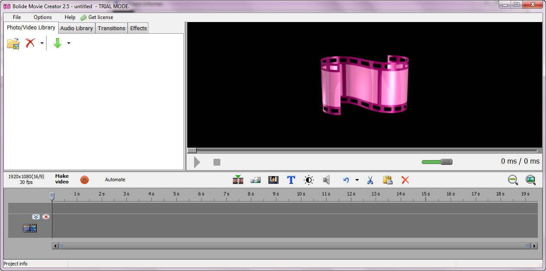Click the timeline scrollbar right arrow
The height and width of the screenshot is (271, 546).
click(x=535, y=246)
